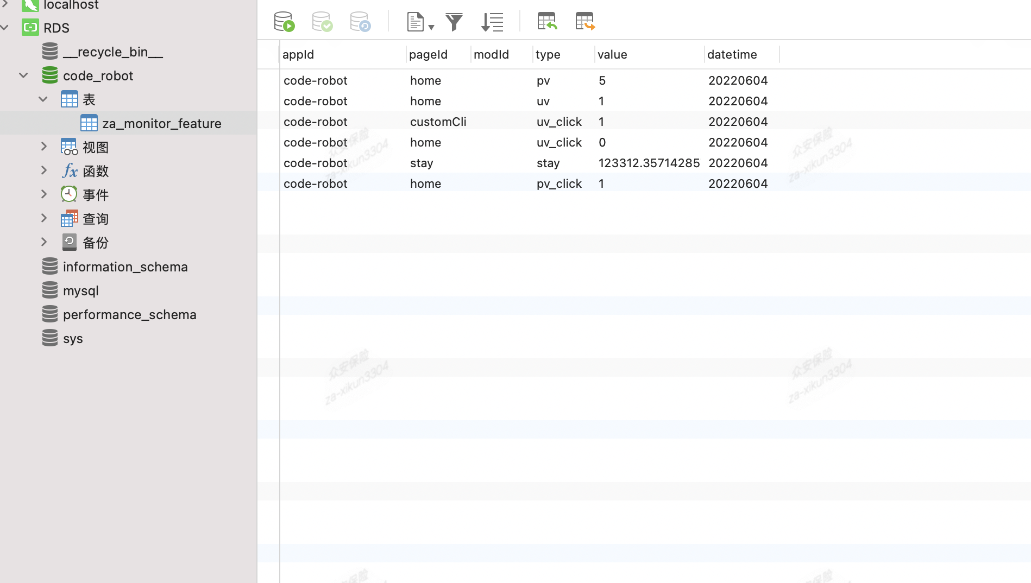1031x583 pixels.
Task: Click the code_robot database icon
Action: tap(50, 75)
